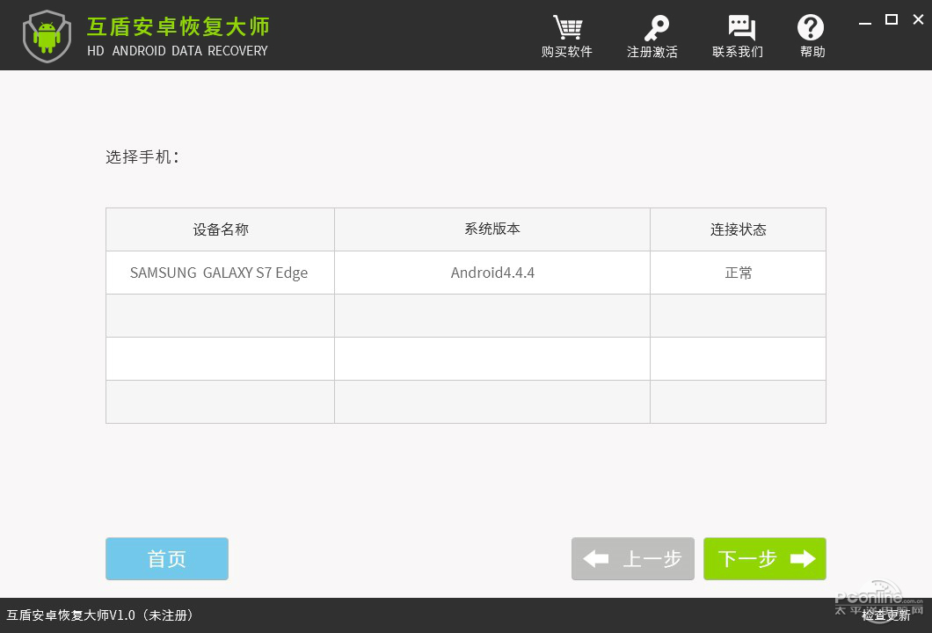The image size is (932, 633).
Task: Select the SAMSUNG GALAXY S7 Edge row
Action: coord(465,273)
